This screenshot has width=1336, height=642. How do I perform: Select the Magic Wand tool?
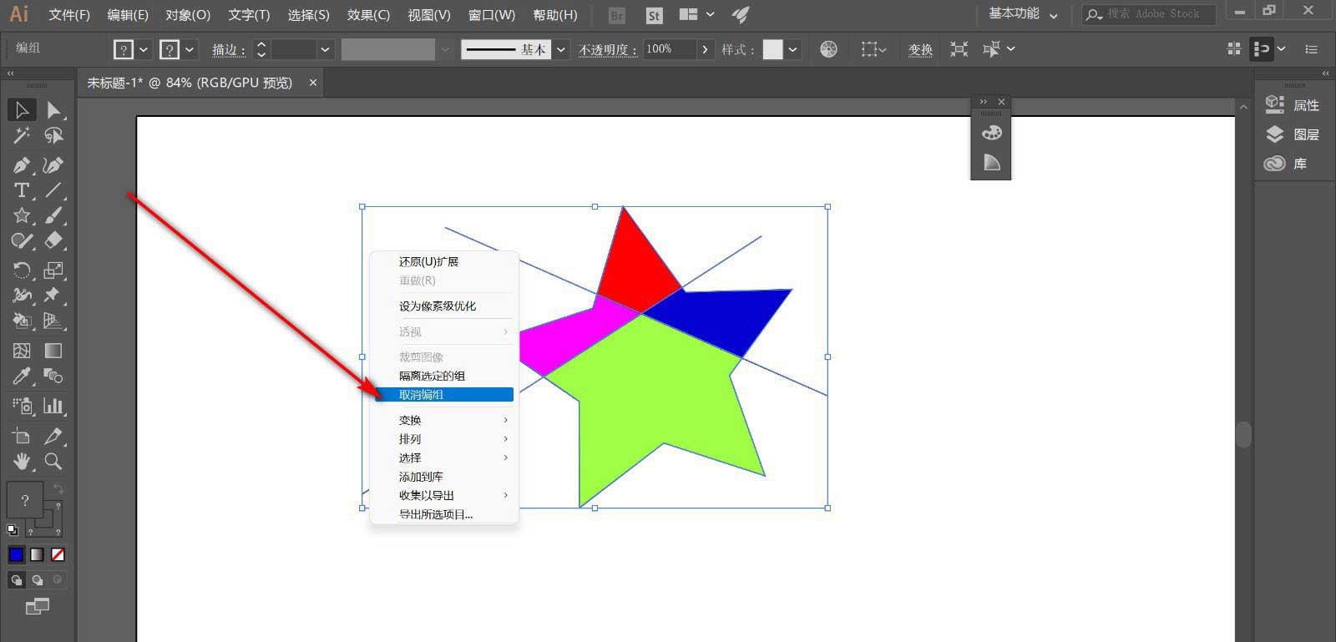(22, 135)
